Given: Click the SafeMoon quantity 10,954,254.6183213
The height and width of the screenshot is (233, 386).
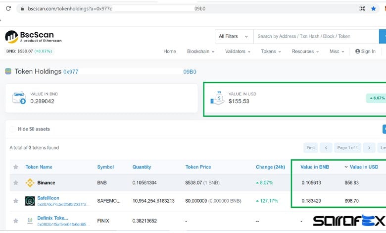Looking at the screenshot, I should (153, 201).
